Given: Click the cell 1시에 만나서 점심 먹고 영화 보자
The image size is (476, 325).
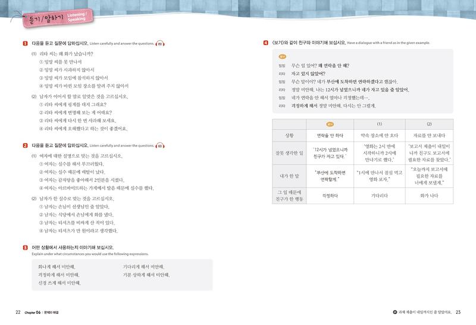Looking at the screenshot, I should pyautogui.click(x=380, y=176).
